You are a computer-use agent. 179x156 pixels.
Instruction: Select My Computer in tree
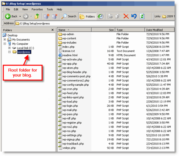20,44
